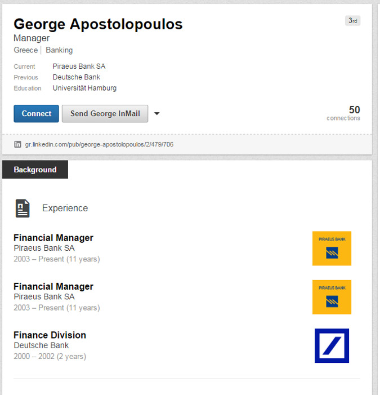Click the second Piraeus Bank logo
The width and height of the screenshot is (380, 395).
click(332, 297)
